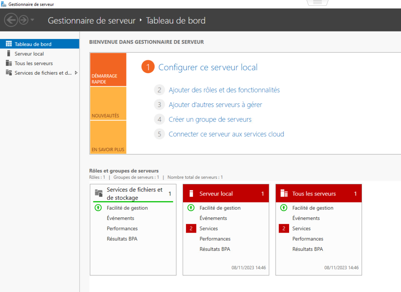Screen dimensions: 401x292
Task: Open Résultats BPA in Serveur local tile
Action: pos(215,249)
